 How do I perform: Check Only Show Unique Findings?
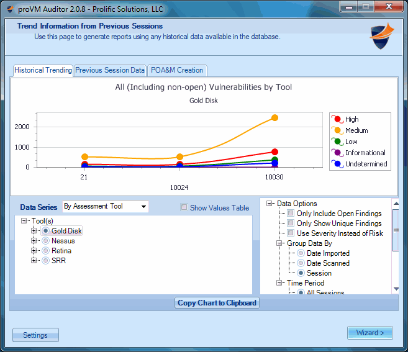pyautogui.click(x=291, y=223)
